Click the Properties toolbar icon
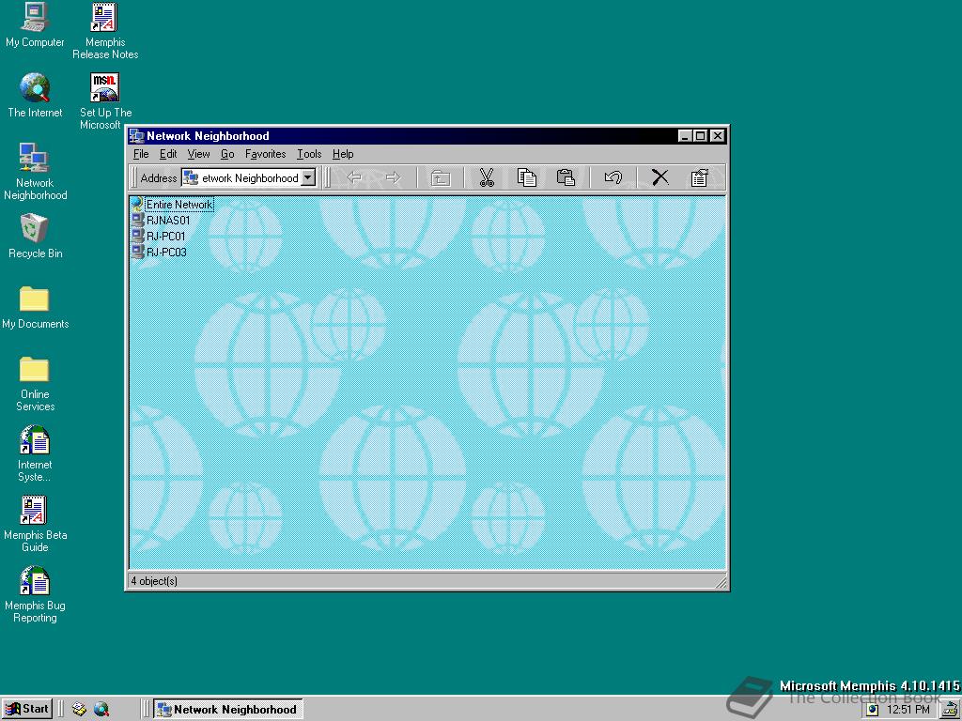 tap(699, 177)
